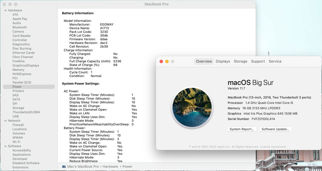Click the macOS Big Sur logo image

click(192, 108)
